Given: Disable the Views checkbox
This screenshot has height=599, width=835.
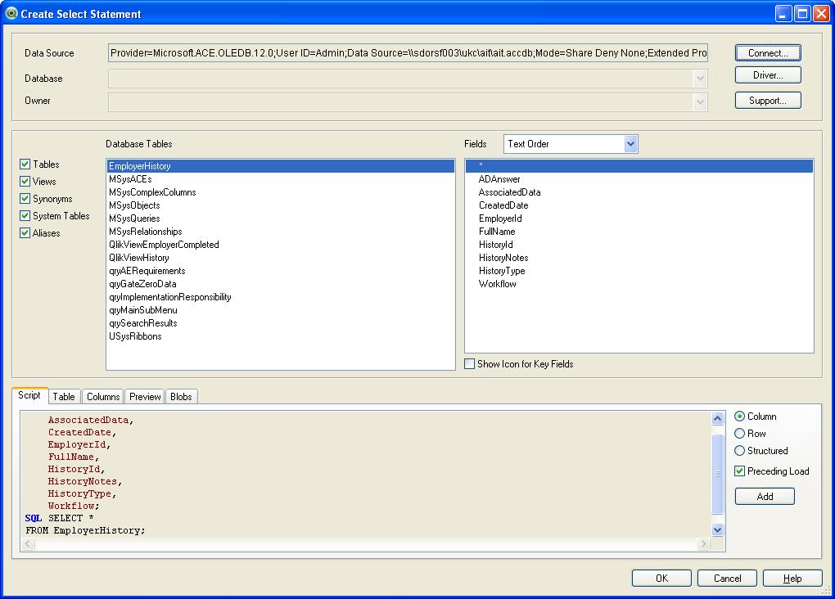Looking at the screenshot, I should pos(25,181).
